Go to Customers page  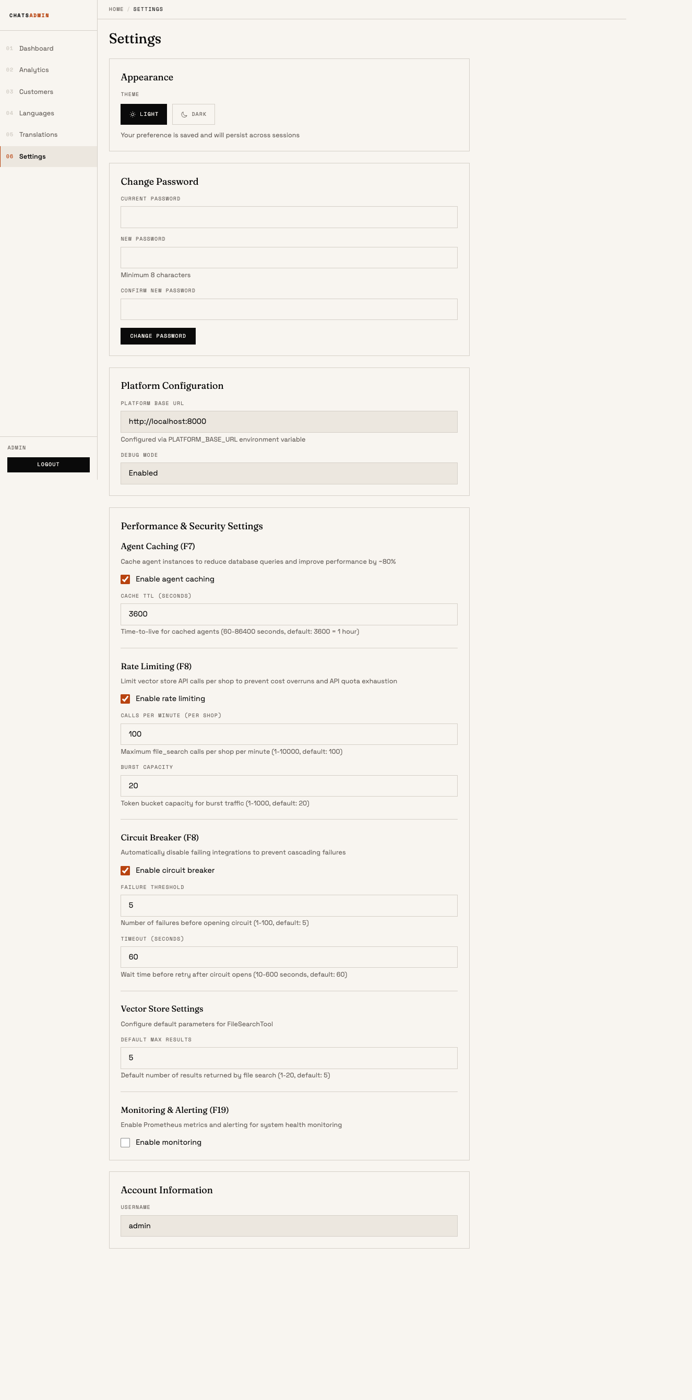(x=35, y=91)
